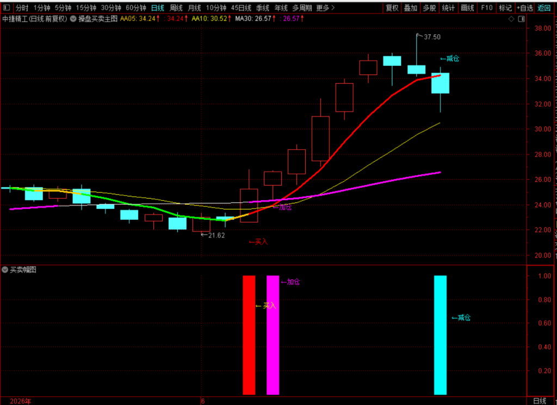Select the 5分钟 period tab
Screen dimensions: 557x405
pyautogui.click(x=63, y=8)
